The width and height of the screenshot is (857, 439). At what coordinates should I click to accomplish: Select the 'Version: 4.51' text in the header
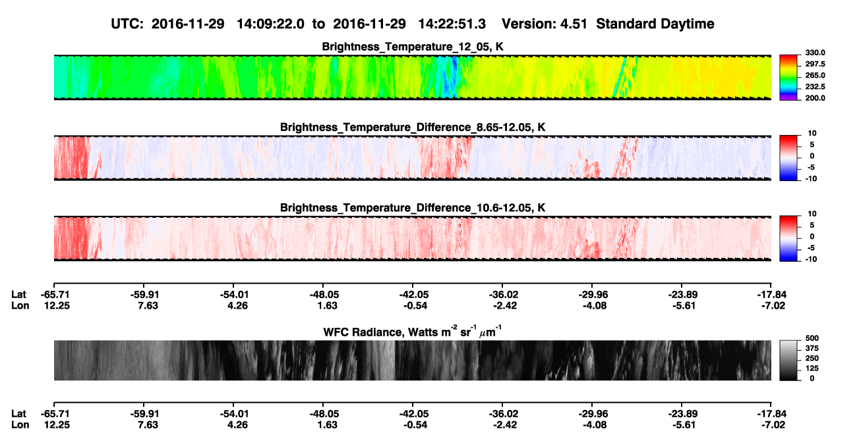[544, 24]
